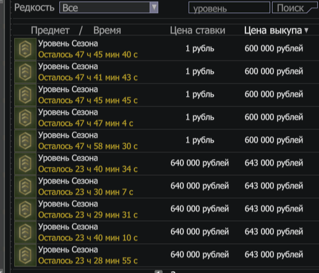Click the Season Level icon with 23 ч 30 мин 7 с remaining
The height and width of the screenshot is (273, 319).
tap(25, 186)
